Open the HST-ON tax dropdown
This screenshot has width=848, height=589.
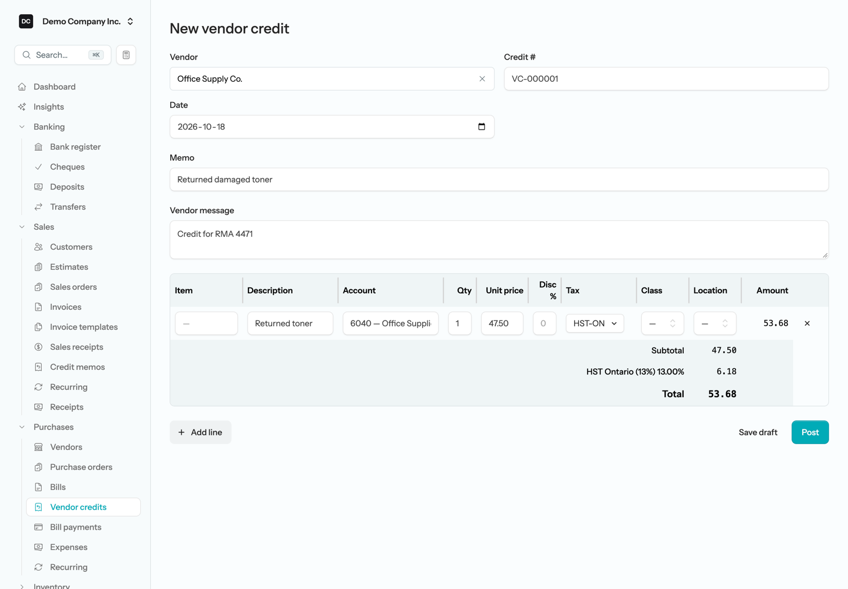pyautogui.click(x=595, y=323)
